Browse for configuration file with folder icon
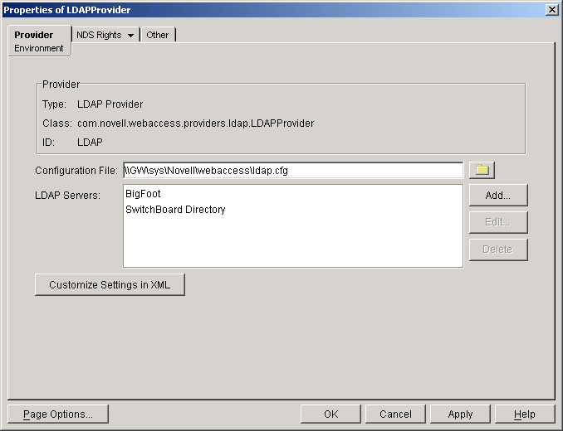The image size is (563, 431). [x=482, y=170]
